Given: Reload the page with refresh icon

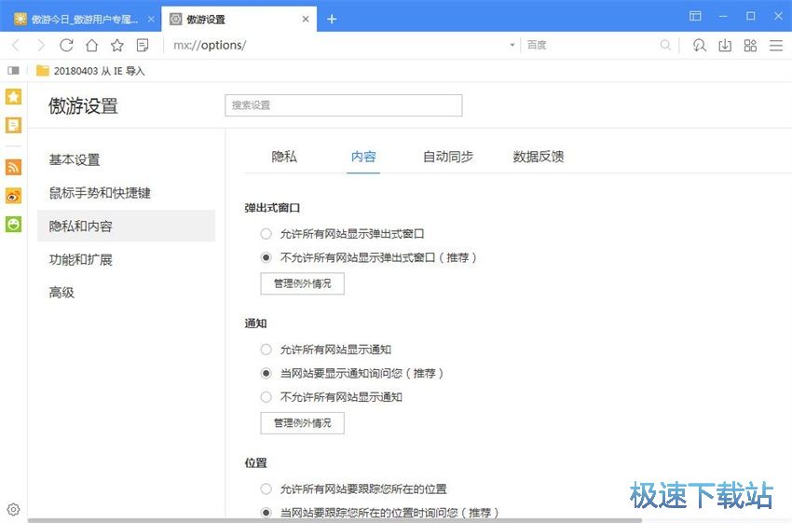Looking at the screenshot, I should tap(66, 46).
